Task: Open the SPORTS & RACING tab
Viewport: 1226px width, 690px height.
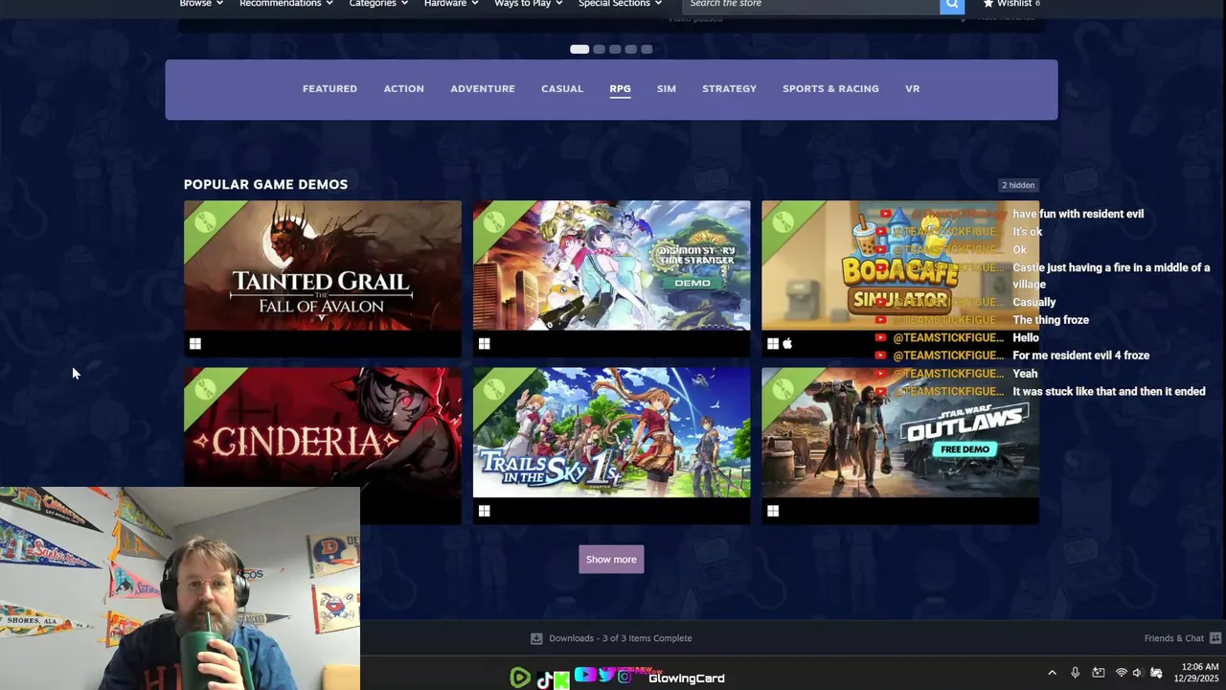Action: tap(830, 88)
